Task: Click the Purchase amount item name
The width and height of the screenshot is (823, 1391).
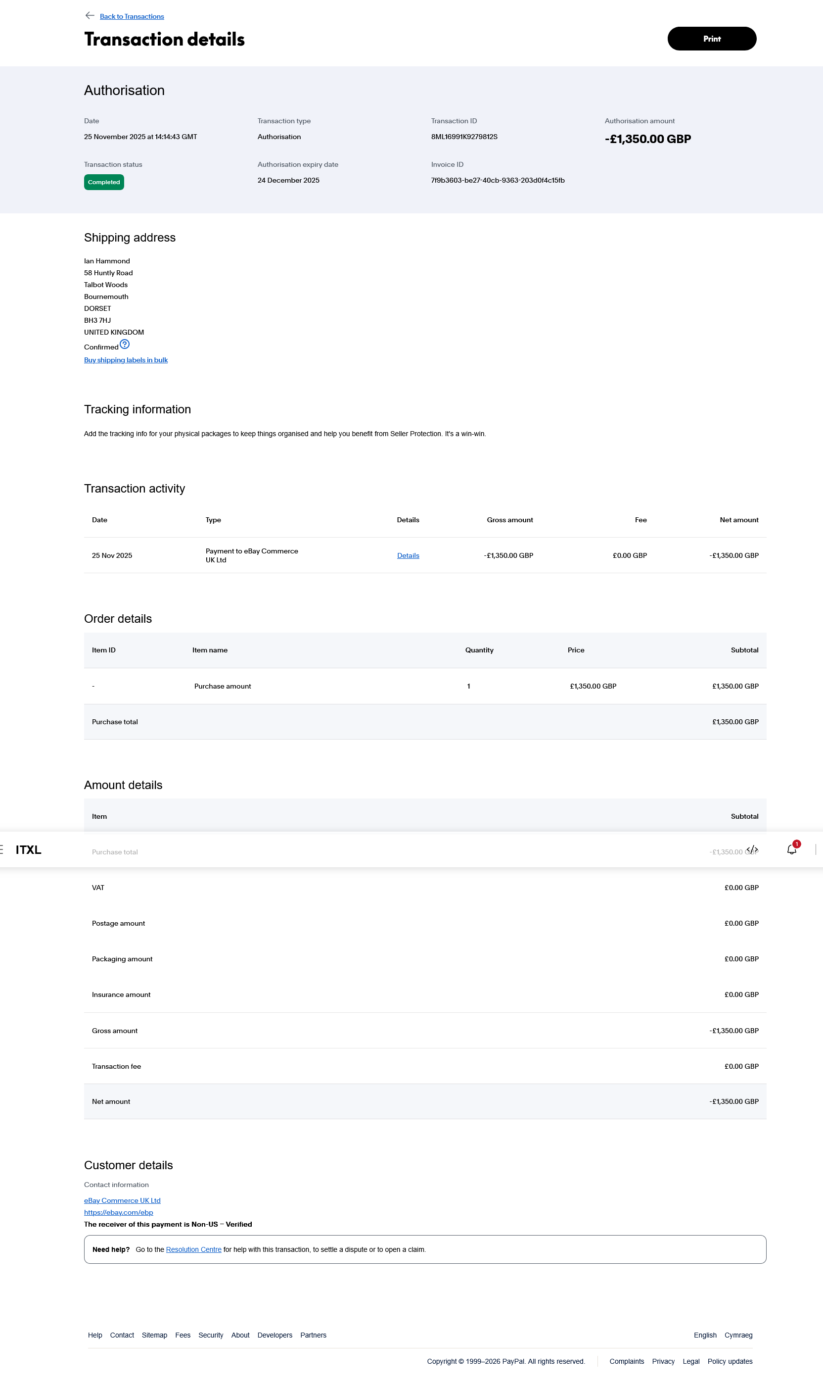Action: pyautogui.click(x=223, y=687)
